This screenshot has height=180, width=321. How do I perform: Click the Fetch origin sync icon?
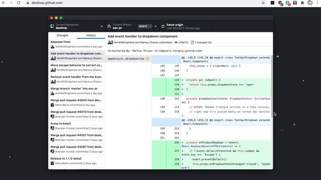[163, 26]
